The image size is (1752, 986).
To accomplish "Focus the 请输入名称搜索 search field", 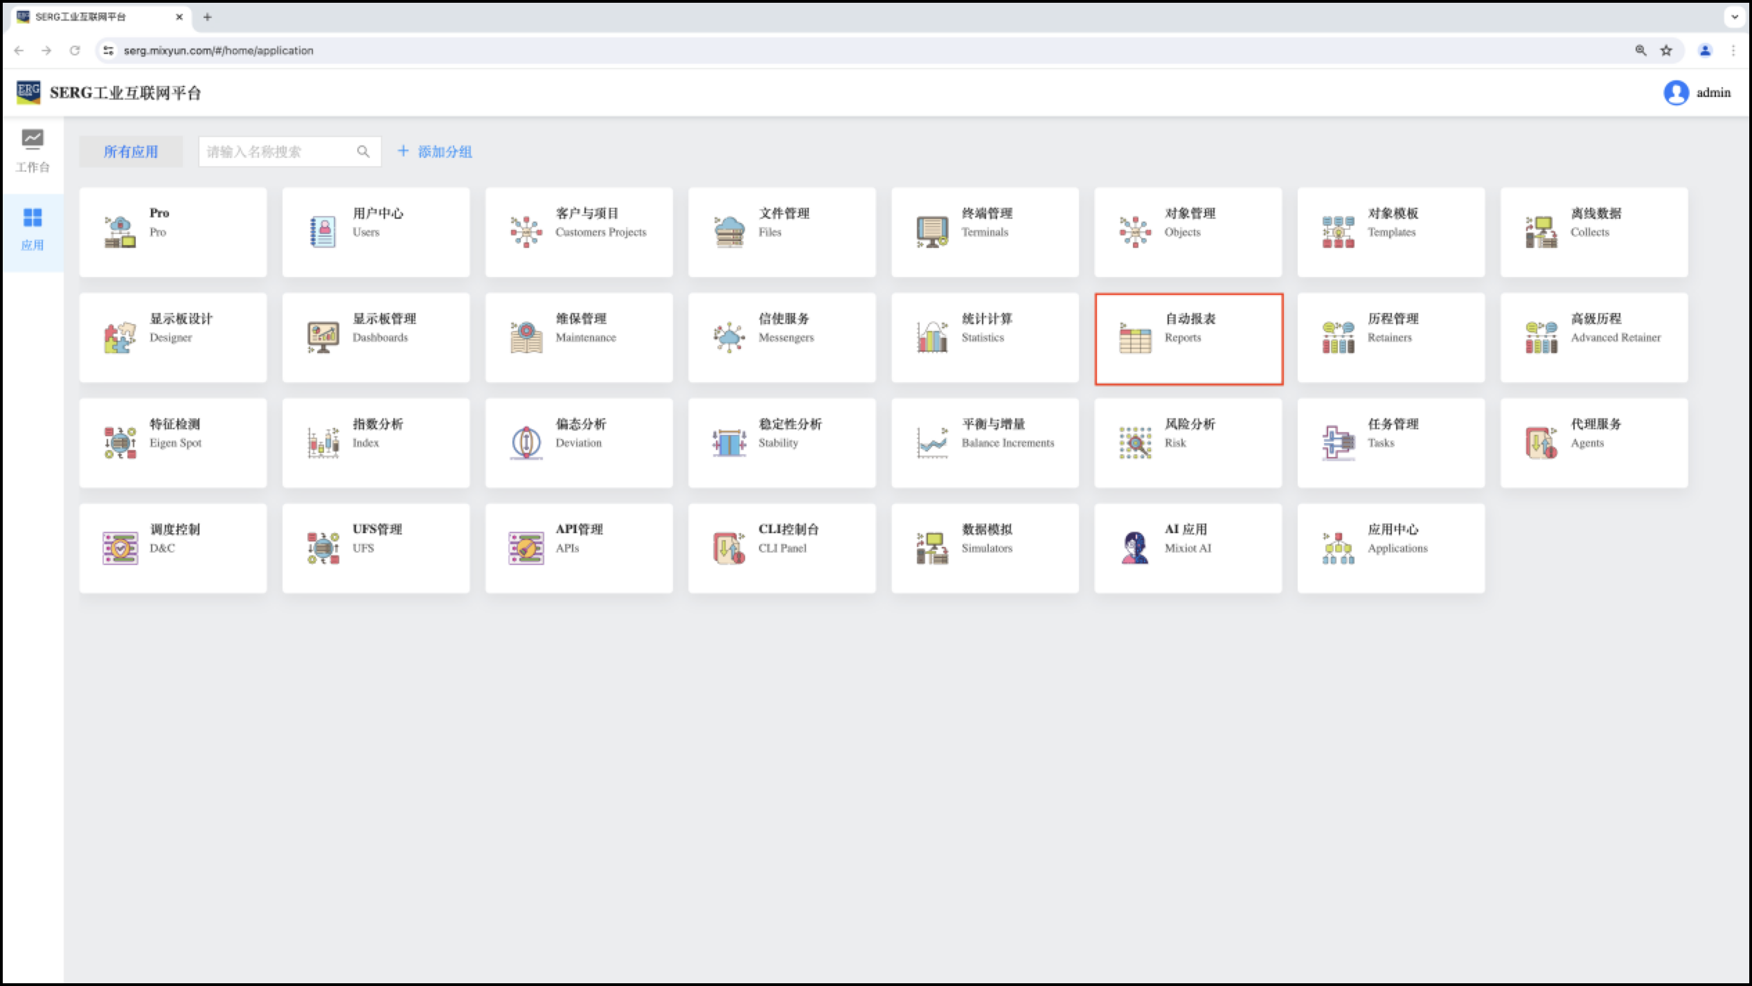I will (277, 152).
